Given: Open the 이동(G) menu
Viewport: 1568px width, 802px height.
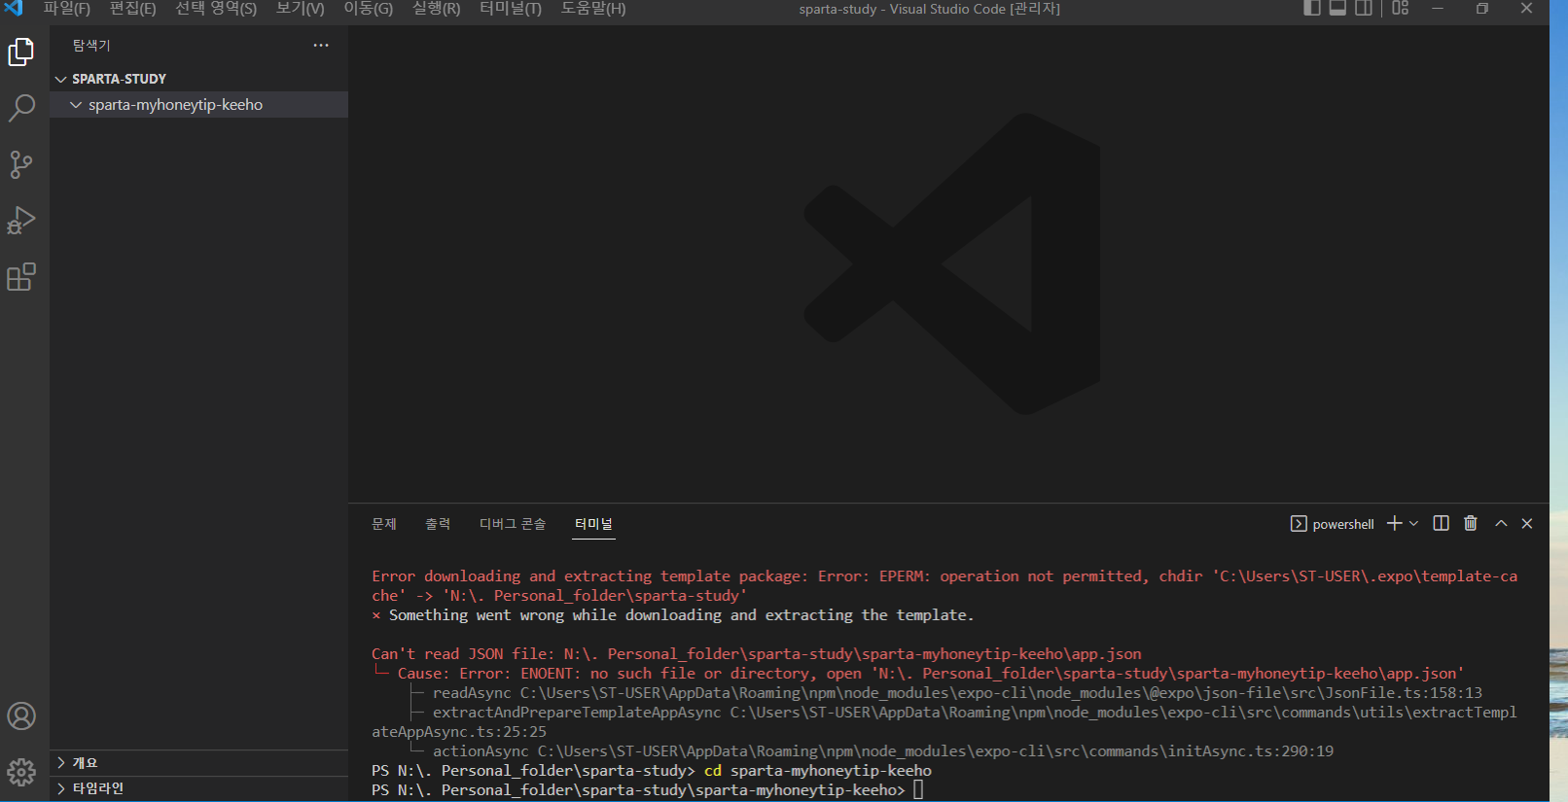Looking at the screenshot, I should click(x=368, y=9).
